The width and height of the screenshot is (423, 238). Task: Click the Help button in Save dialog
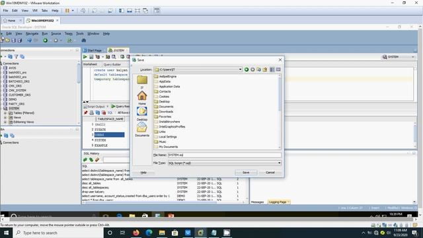[143, 173]
